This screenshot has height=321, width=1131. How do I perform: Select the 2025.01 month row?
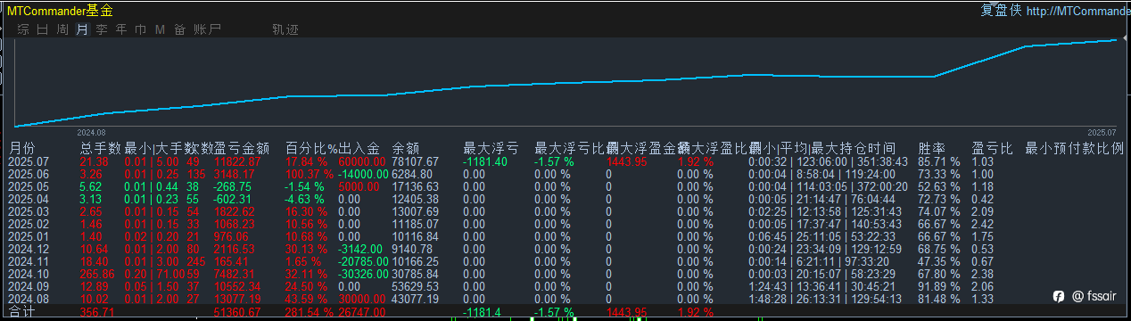coord(565,236)
